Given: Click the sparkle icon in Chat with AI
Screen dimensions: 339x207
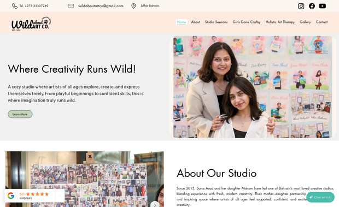Looking at the screenshot, I should (x=311, y=197).
